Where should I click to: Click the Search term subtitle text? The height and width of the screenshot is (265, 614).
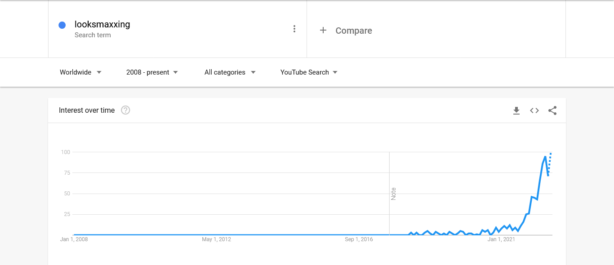point(93,35)
